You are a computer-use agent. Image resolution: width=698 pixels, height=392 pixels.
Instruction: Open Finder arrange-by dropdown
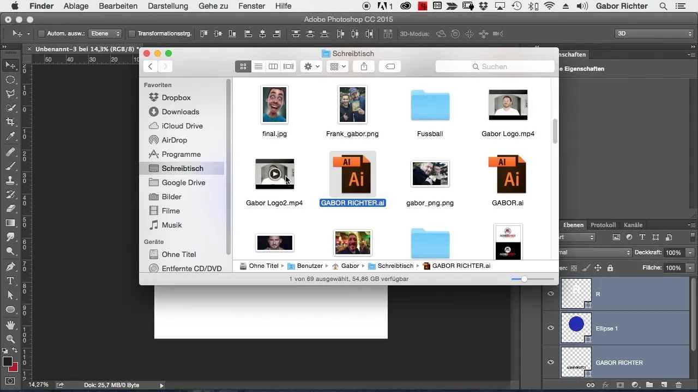pos(338,66)
